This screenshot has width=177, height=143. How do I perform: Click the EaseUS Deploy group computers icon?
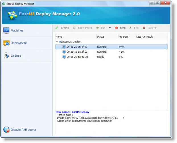pyautogui.click(x=61, y=42)
